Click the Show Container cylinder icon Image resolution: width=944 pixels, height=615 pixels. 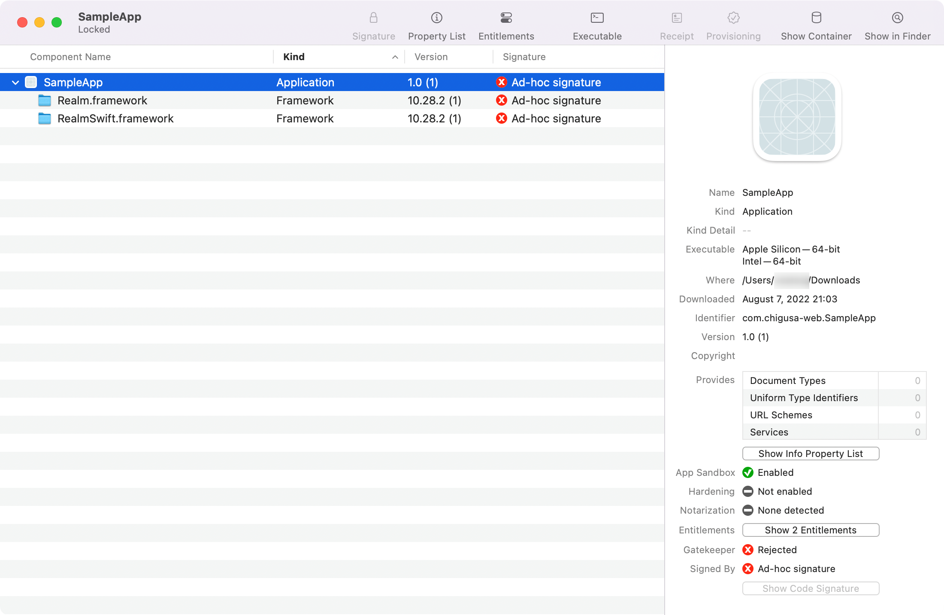[816, 18]
